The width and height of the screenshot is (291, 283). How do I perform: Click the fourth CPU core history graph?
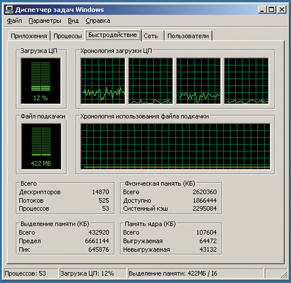246,81
